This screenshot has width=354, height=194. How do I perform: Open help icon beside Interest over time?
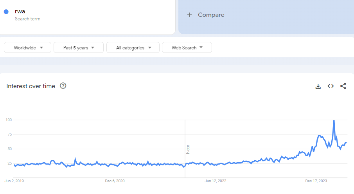point(63,86)
